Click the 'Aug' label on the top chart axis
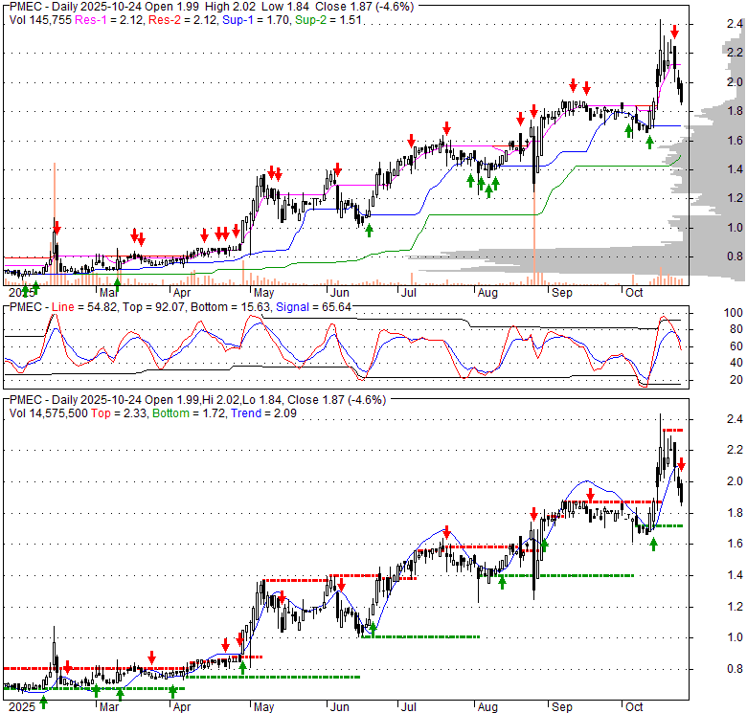Viewport: 747px width, 713px height. pyautogui.click(x=487, y=292)
